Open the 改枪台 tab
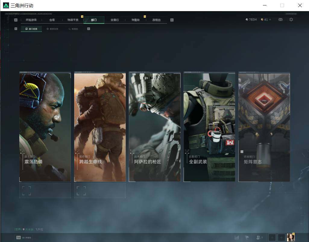Image resolution: width=309 pixels, height=242 pixels. 156,20
